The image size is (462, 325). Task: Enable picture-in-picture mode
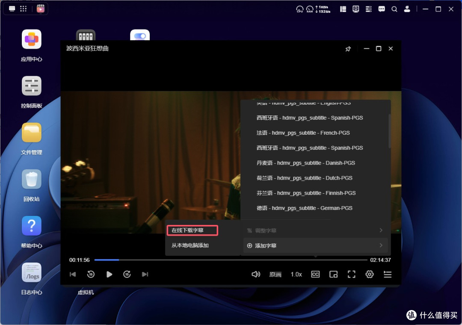[334, 274]
